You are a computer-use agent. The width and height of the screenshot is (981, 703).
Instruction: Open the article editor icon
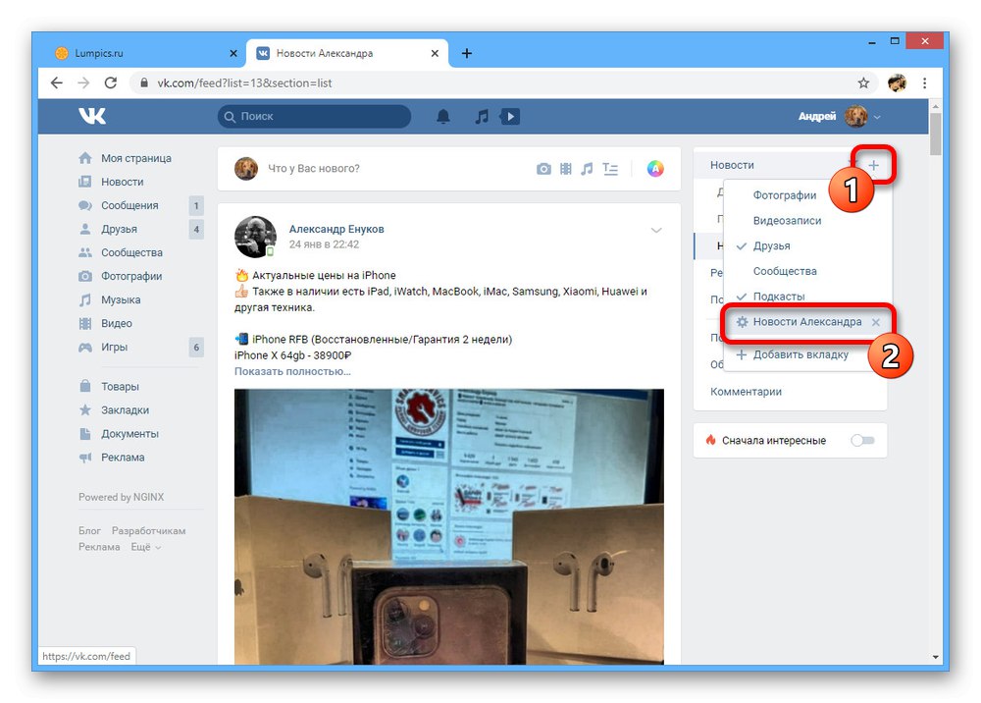pyautogui.click(x=609, y=169)
